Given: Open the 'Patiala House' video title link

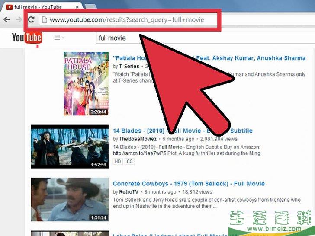Looking at the screenshot, I should tap(209, 58).
